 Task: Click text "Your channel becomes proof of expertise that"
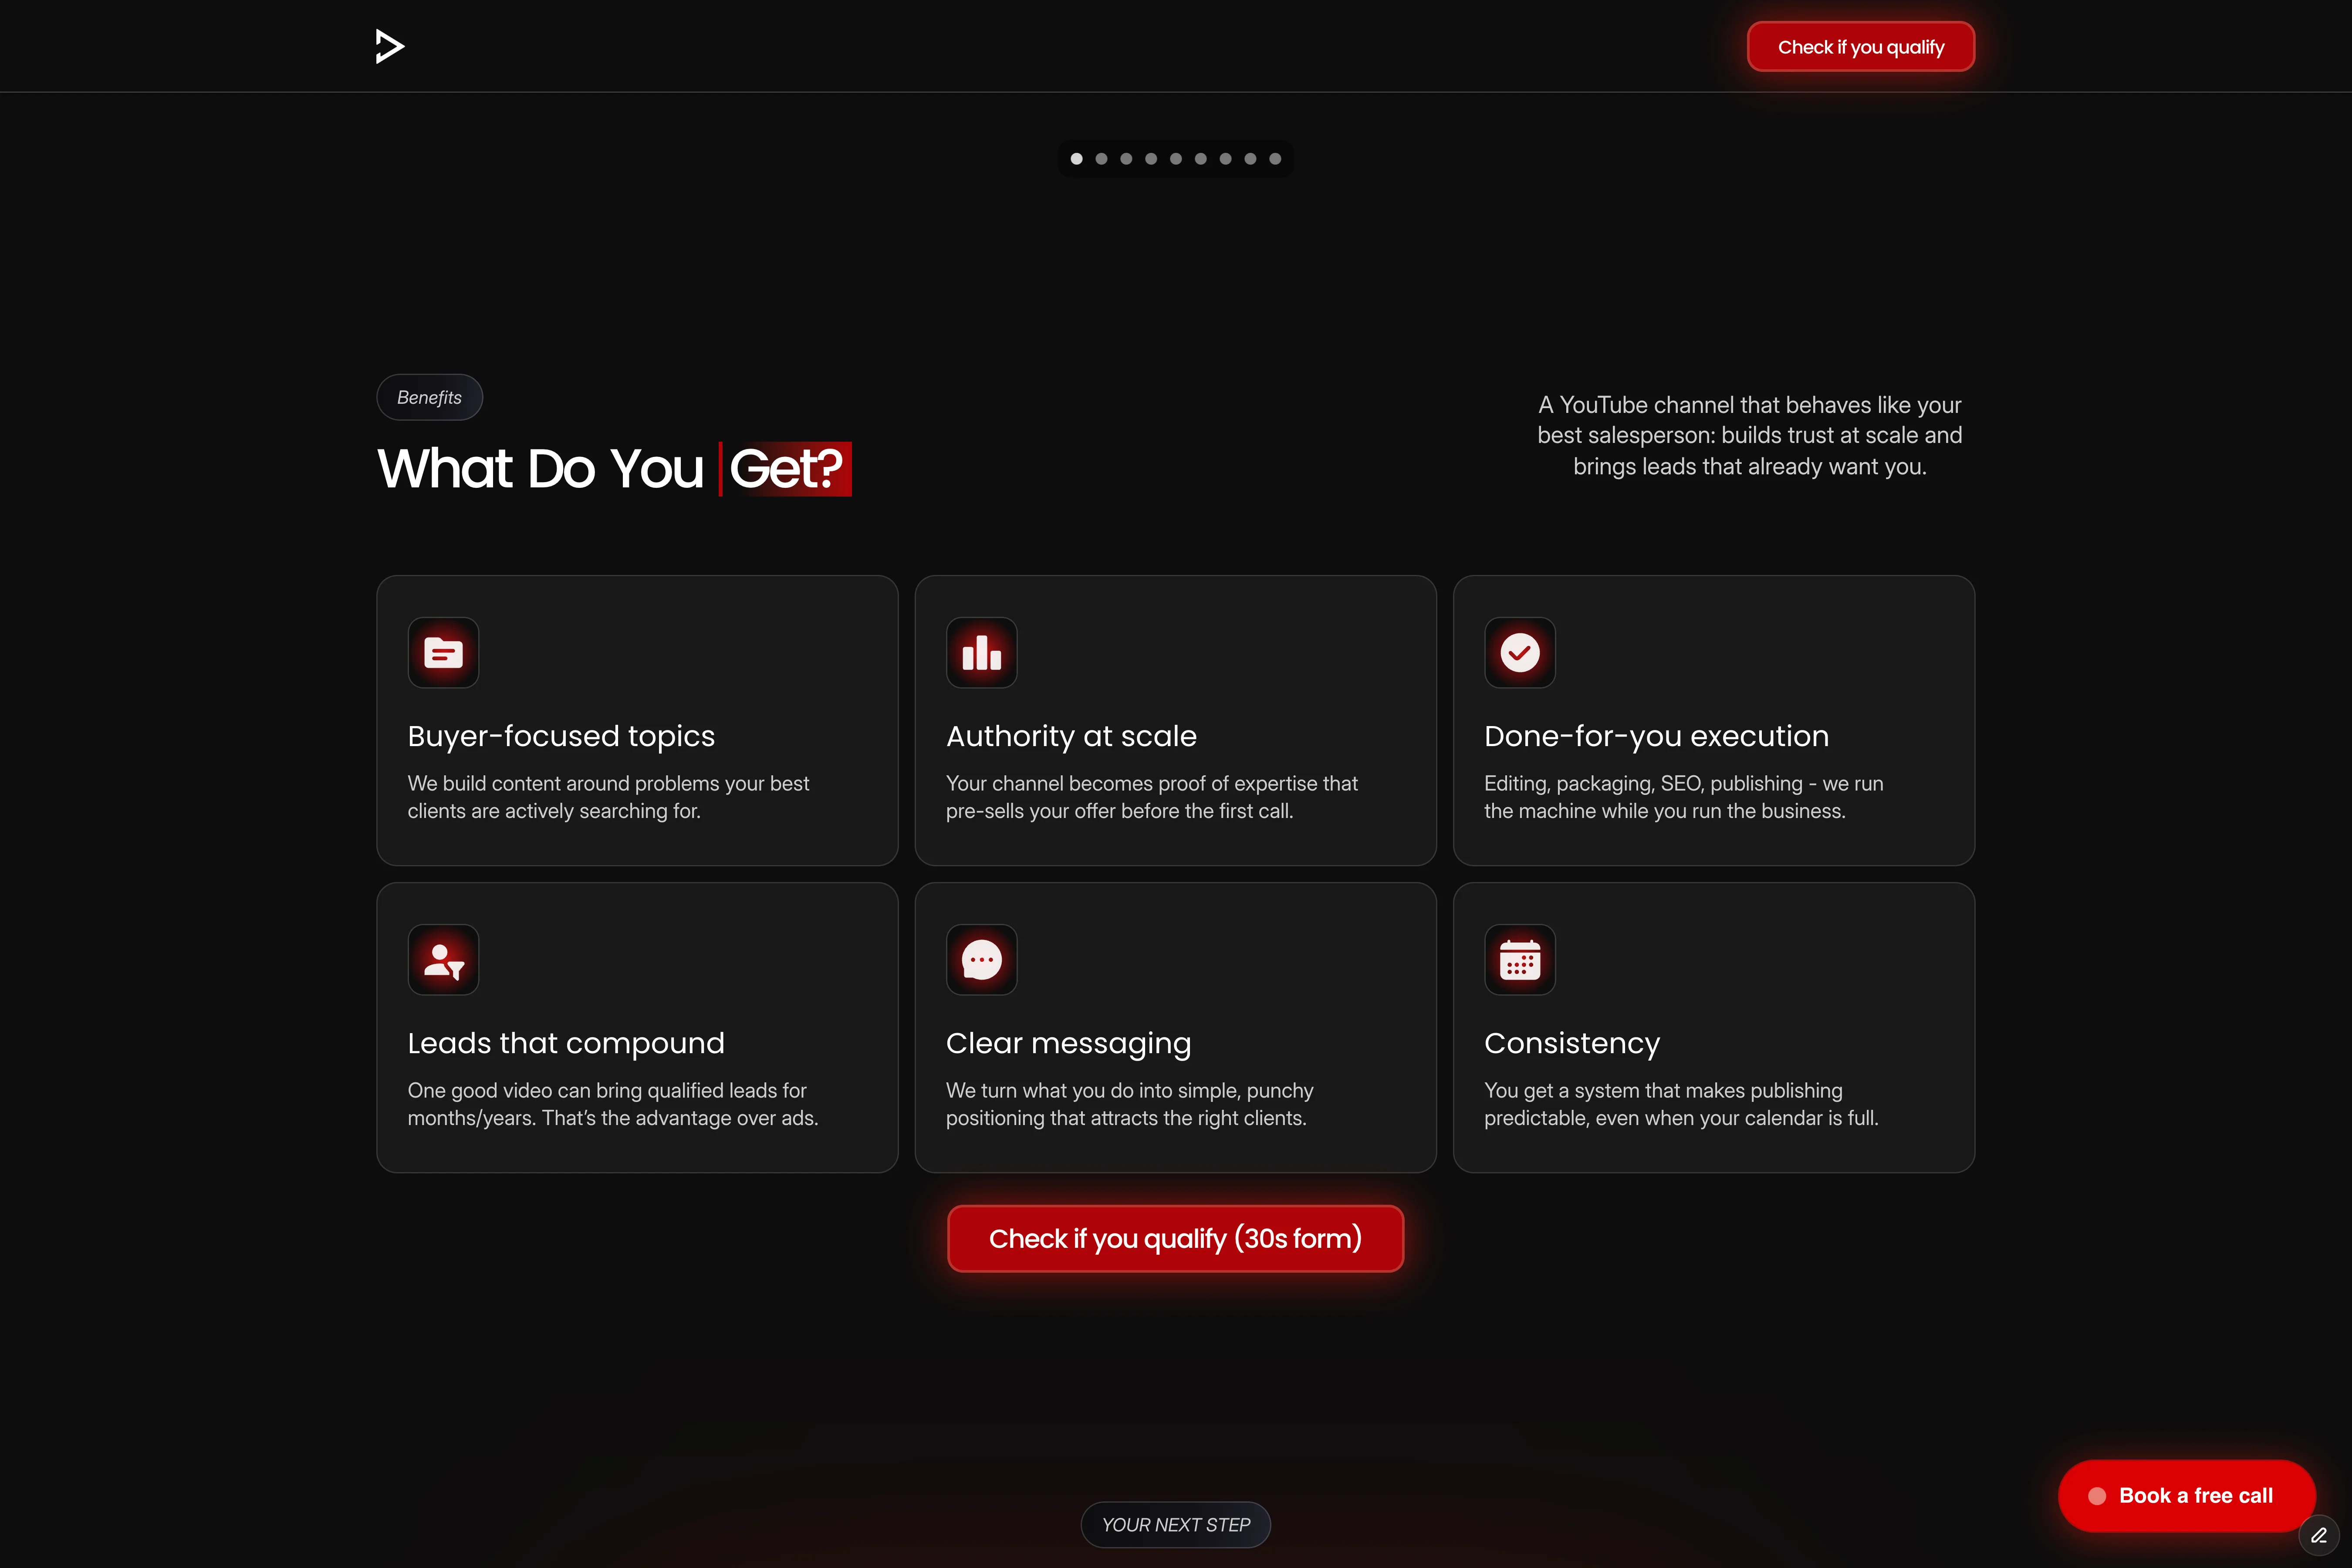[x=1152, y=783]
